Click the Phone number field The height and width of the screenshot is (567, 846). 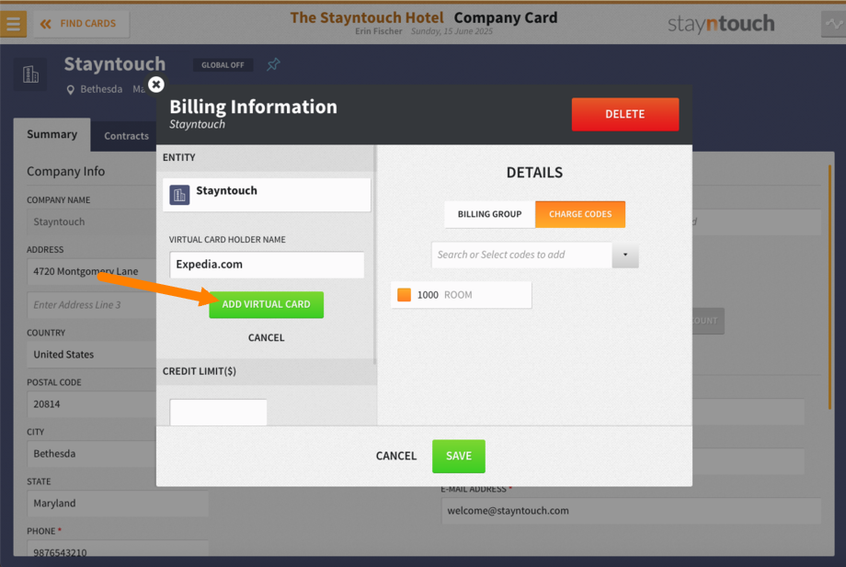(x=118, y=549)
